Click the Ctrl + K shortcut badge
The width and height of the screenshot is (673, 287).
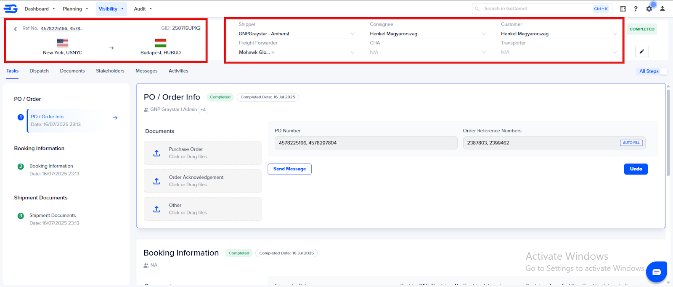(x=601, y=9)
